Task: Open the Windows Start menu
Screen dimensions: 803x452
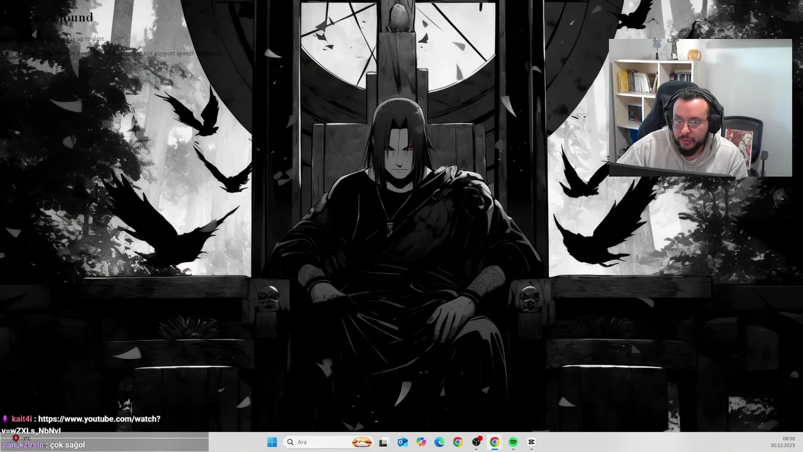Action: click(272, 442)
